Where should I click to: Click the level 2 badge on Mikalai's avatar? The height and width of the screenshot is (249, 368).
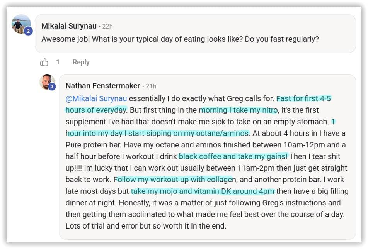[28, 31]
